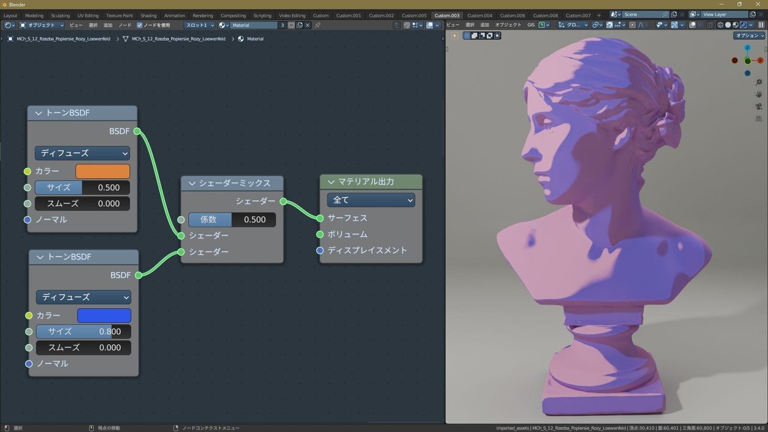
Task: Open the transform orientation グロー dropdown
Action: pos(573,25)
